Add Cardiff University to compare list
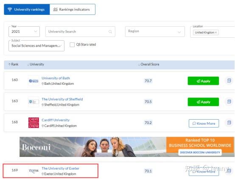This screenshot has width=235, height=179. coord(229,123)
